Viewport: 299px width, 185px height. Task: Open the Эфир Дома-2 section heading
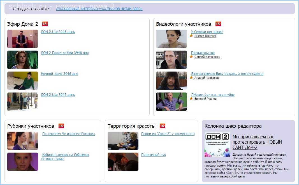[x=22, y=24]
